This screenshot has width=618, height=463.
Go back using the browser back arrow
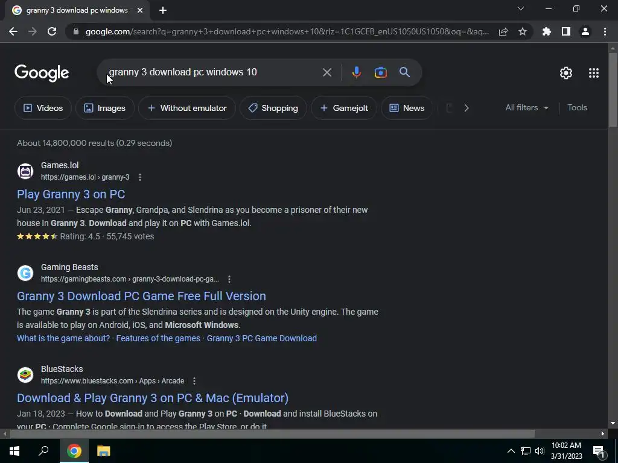click(13, 31)
